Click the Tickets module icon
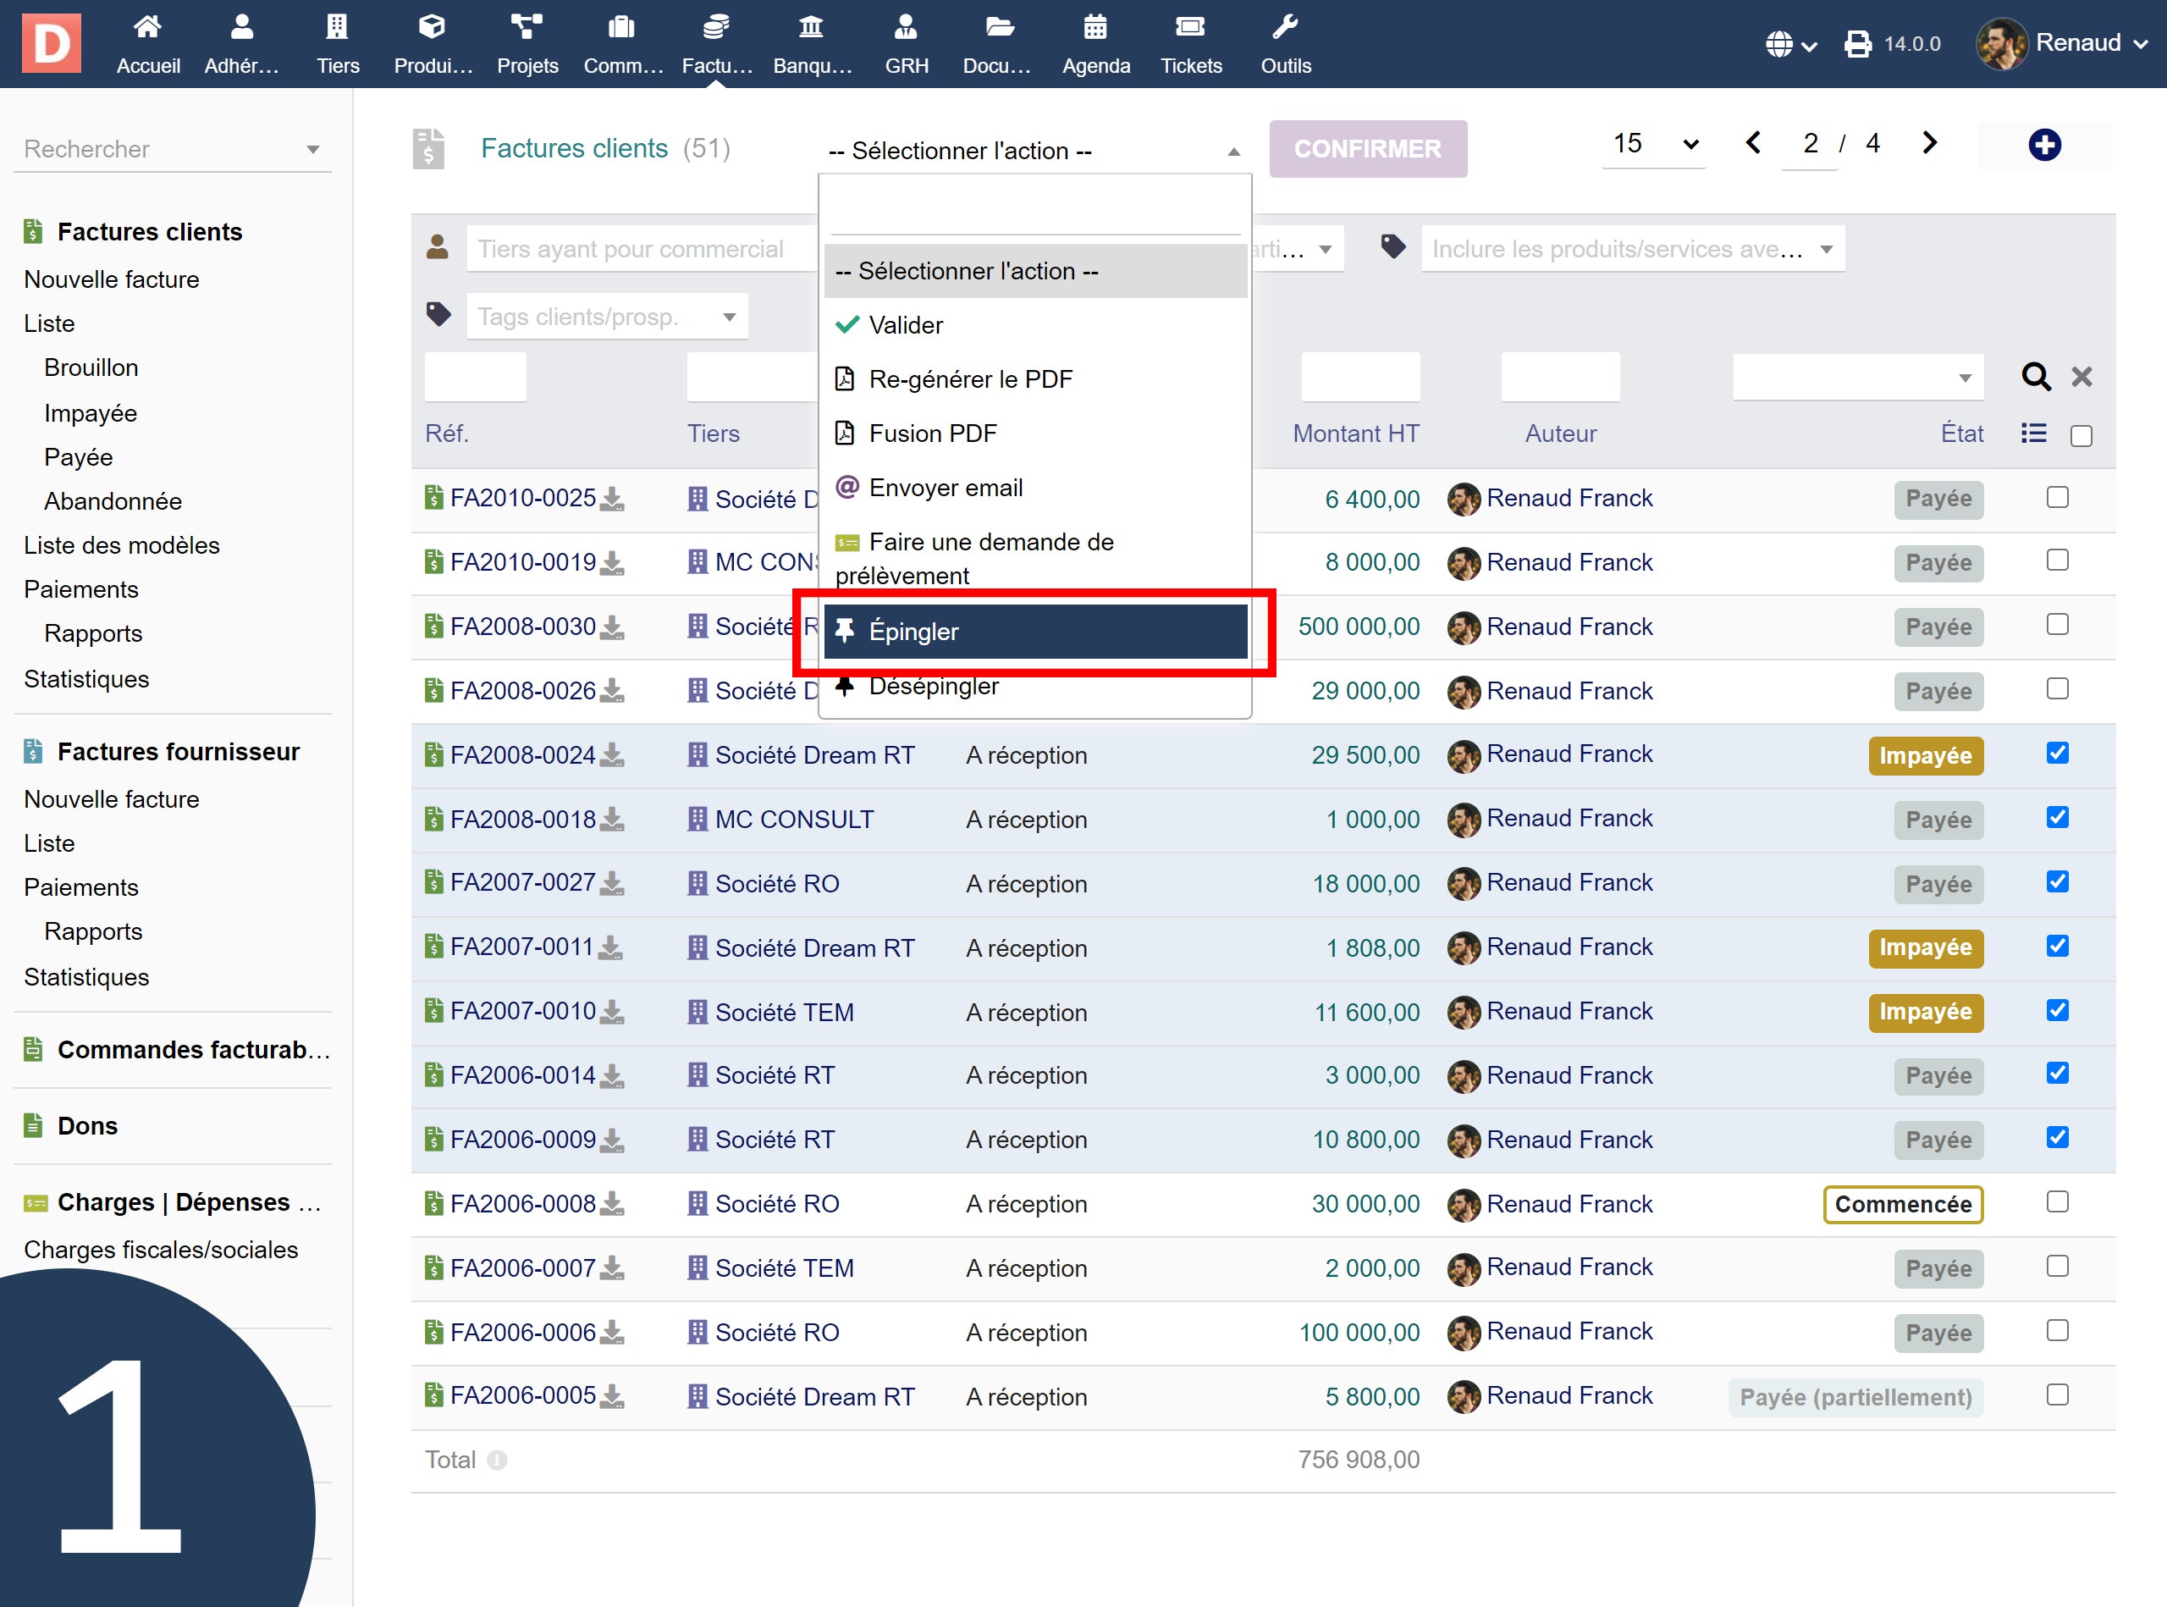 (1189, 27)
